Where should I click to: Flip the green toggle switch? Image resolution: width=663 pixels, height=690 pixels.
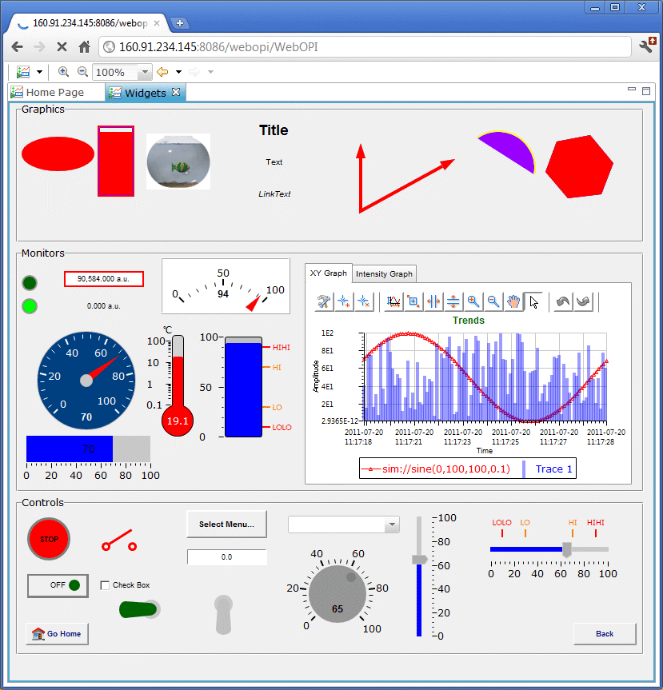[139, 609]
